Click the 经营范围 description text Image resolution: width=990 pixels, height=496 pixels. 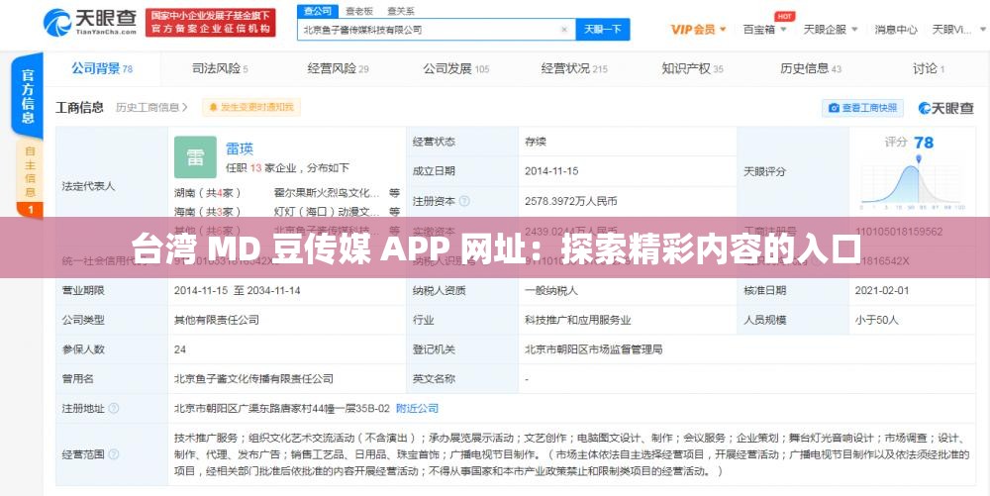[571, 454]
